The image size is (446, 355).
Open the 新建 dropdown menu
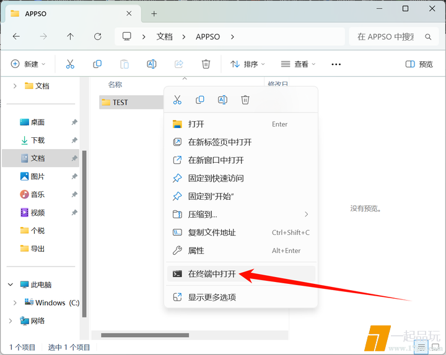point(28,64)
